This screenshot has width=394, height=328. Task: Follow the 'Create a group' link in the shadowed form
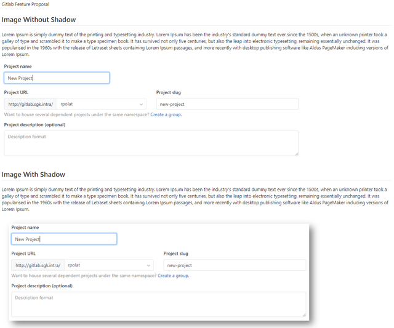[x=173, y=276]
